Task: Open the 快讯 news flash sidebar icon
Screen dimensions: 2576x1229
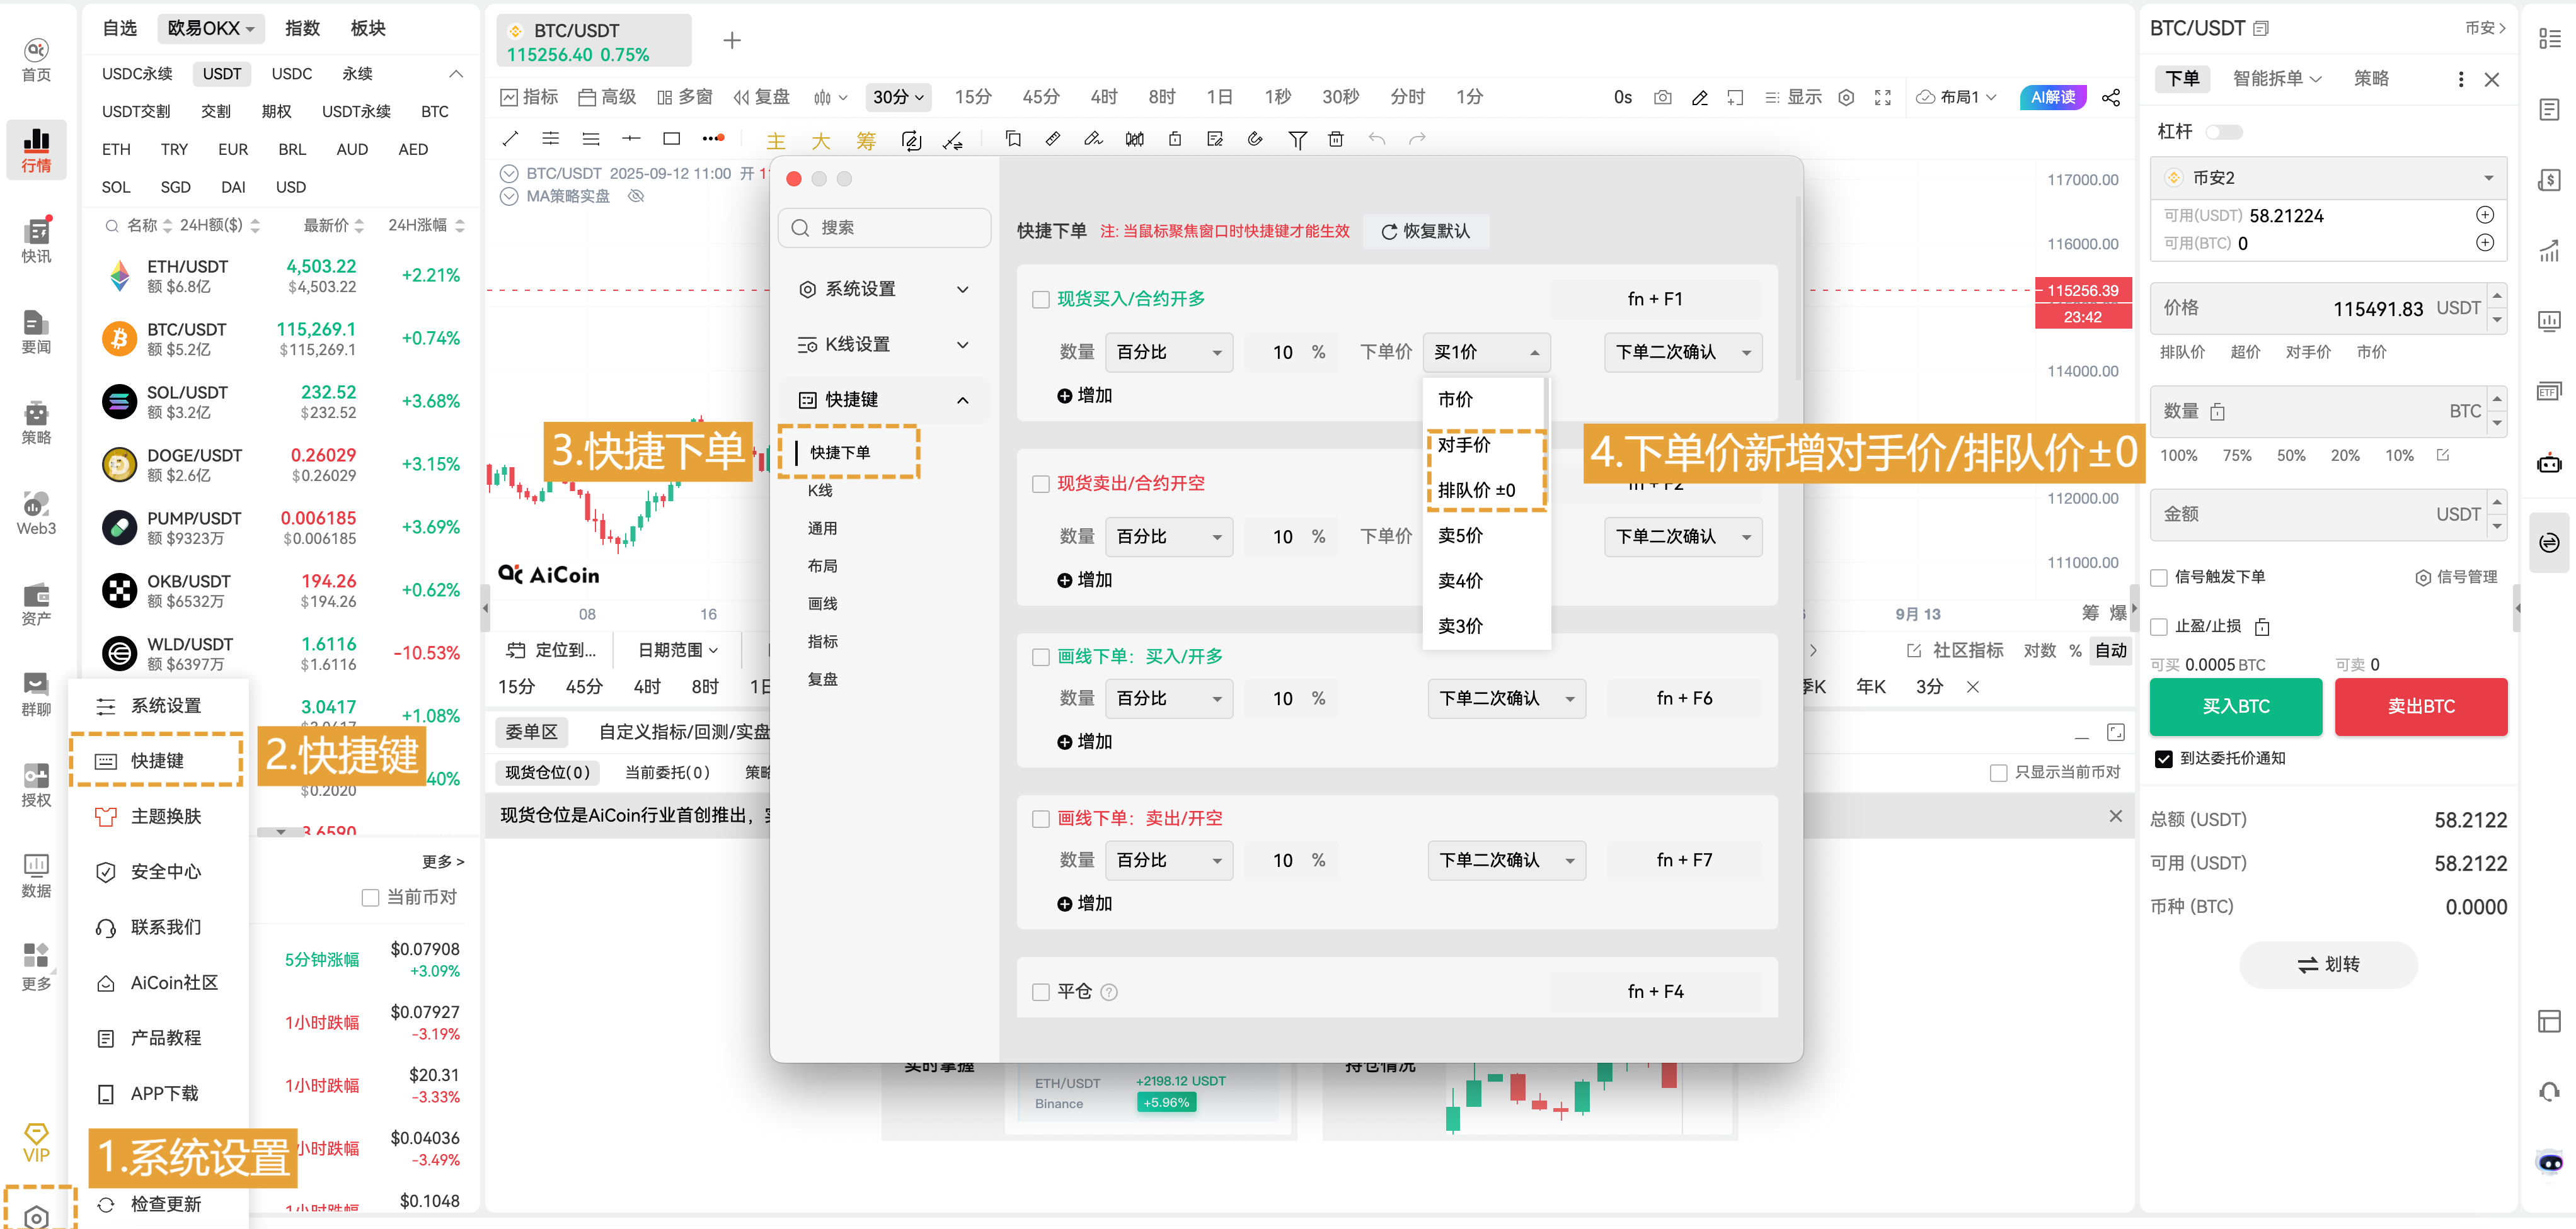Action: tap(36, 241)
